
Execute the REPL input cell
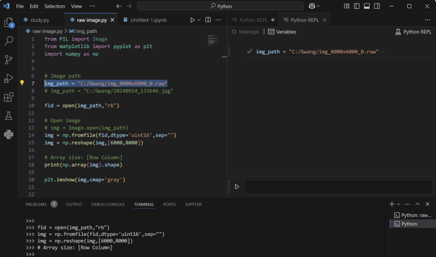[x=236, y=187]
